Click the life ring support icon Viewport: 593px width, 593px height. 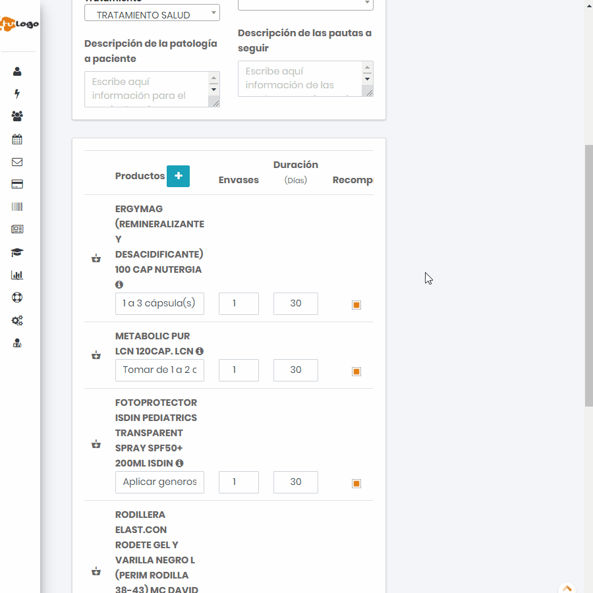(x=17, y=297)
